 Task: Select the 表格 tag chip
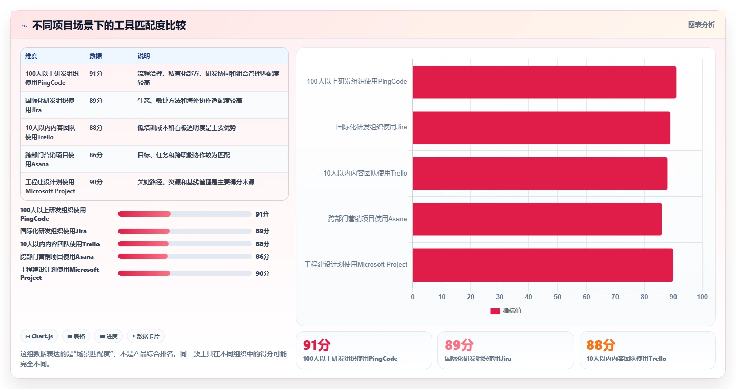click(x=76, y=336)
